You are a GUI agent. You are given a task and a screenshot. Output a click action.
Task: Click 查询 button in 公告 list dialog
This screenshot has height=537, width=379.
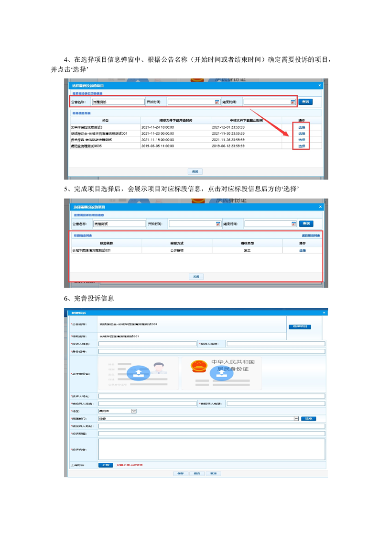click(305, 102)
